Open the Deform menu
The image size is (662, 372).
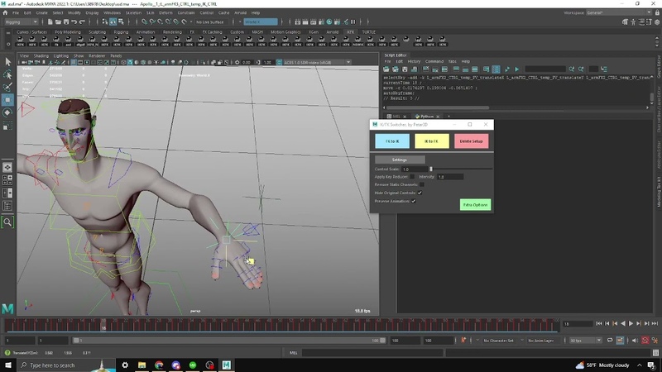[x=165, y=12]
